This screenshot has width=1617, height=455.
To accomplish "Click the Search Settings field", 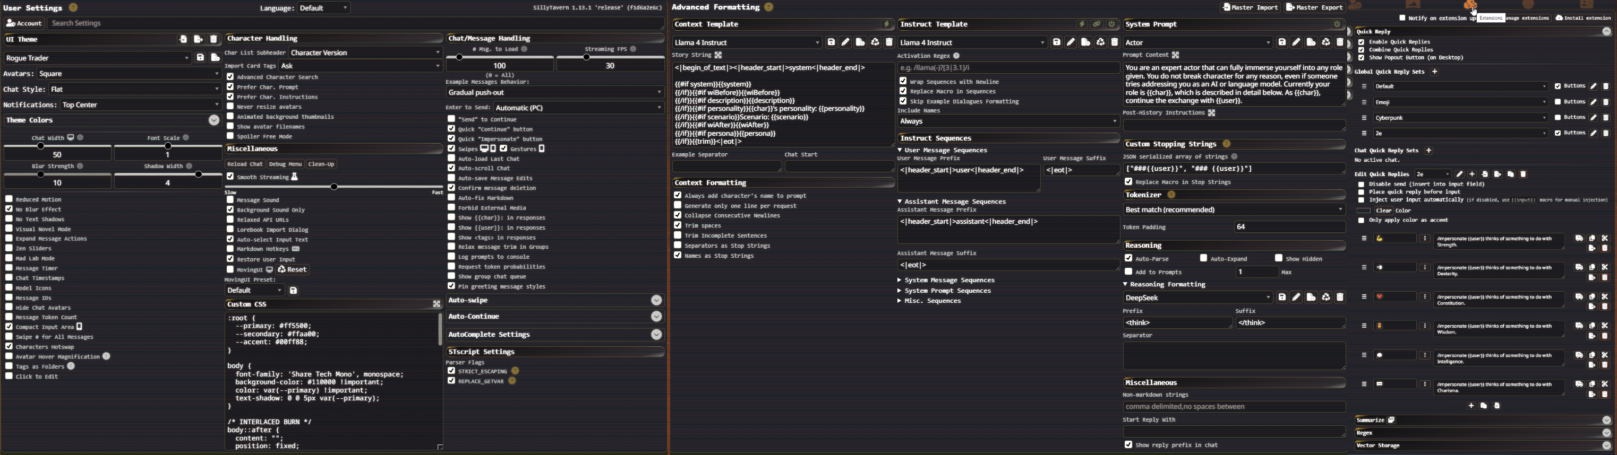I will pos(356,23).
